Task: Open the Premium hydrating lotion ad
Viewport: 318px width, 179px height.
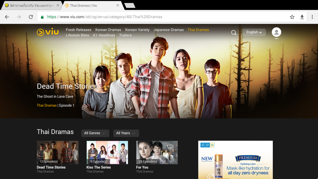Action: (236, 160)
